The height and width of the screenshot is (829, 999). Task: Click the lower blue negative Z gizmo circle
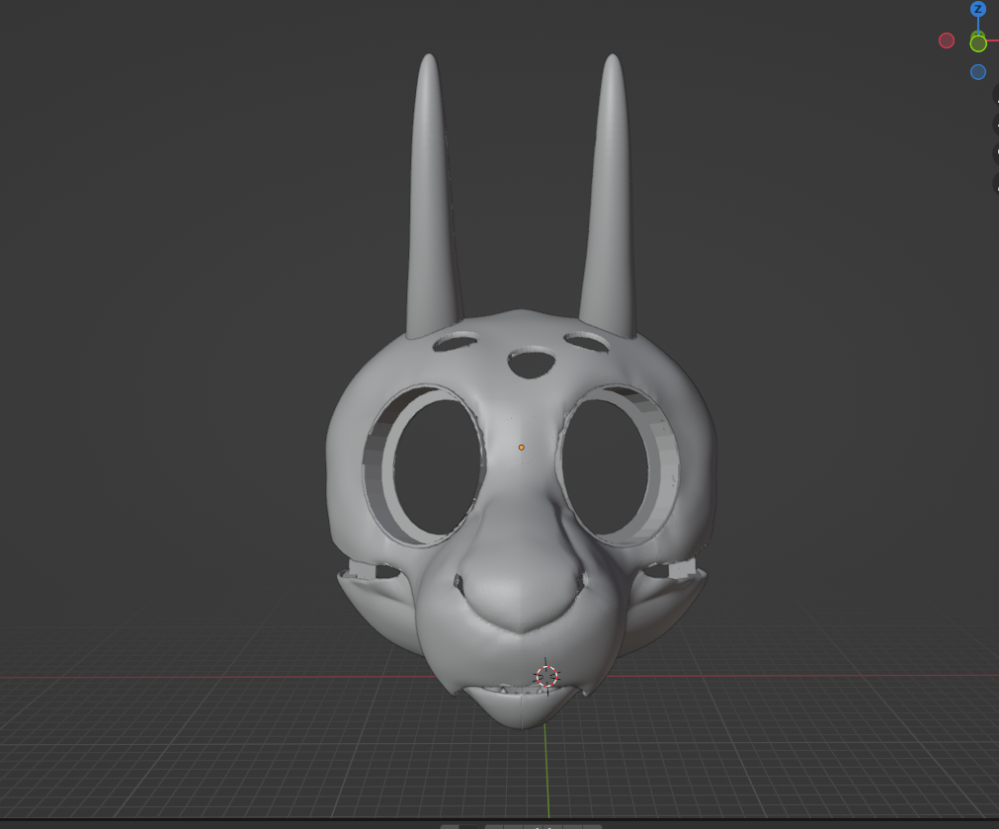[978, 72]
